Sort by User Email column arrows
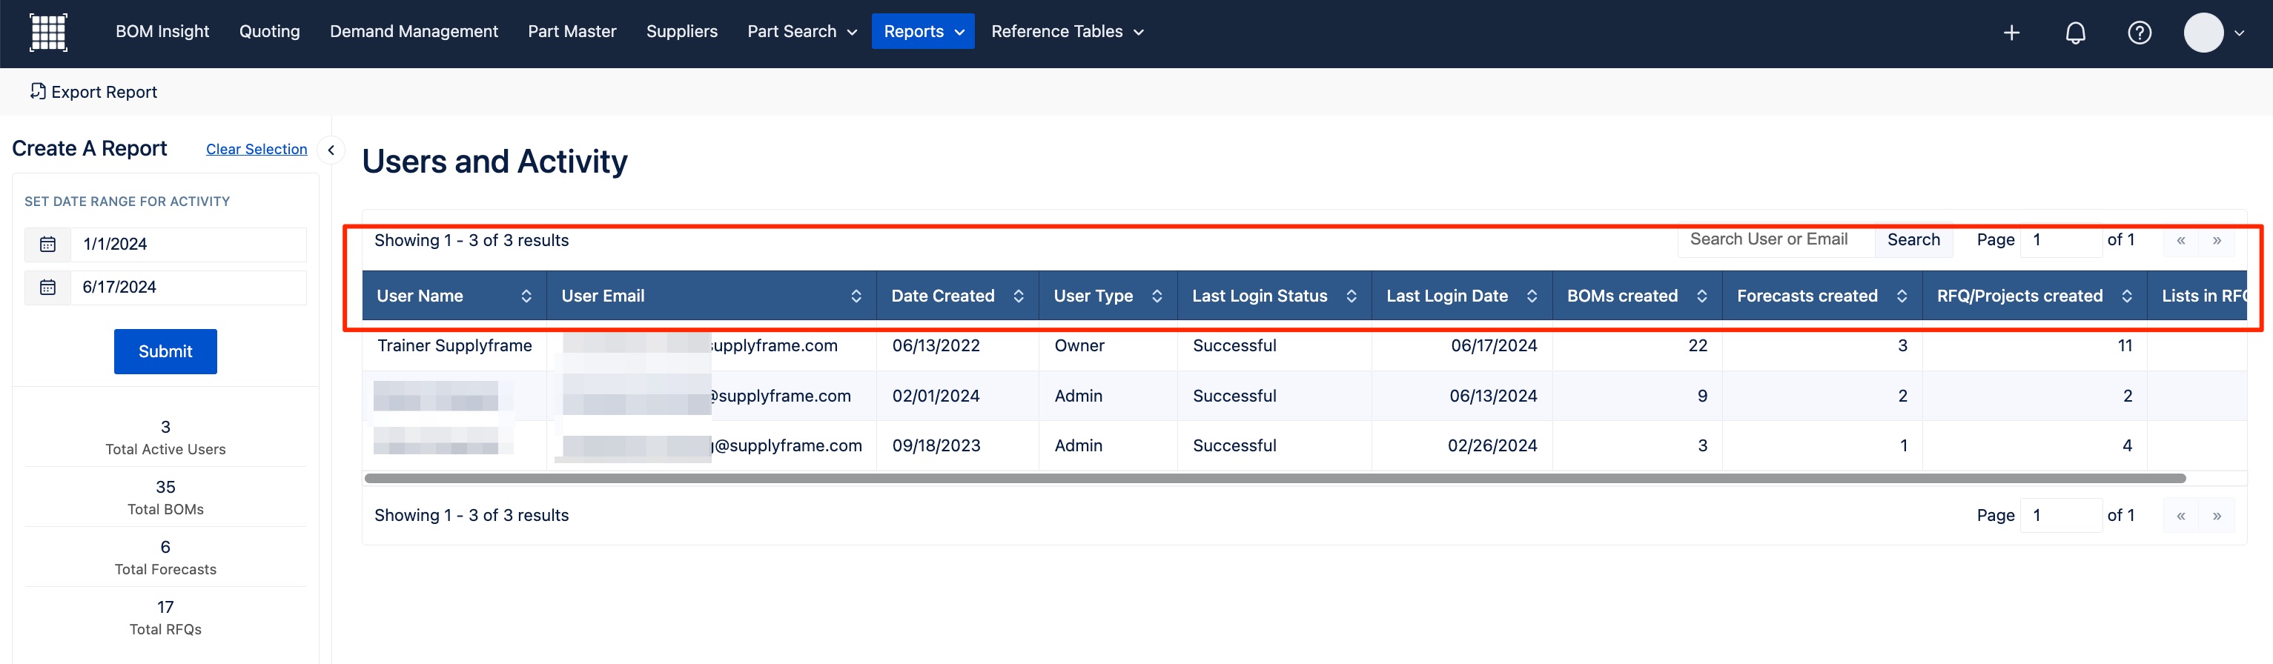2273x664 pixels. [x=856, y=296]
